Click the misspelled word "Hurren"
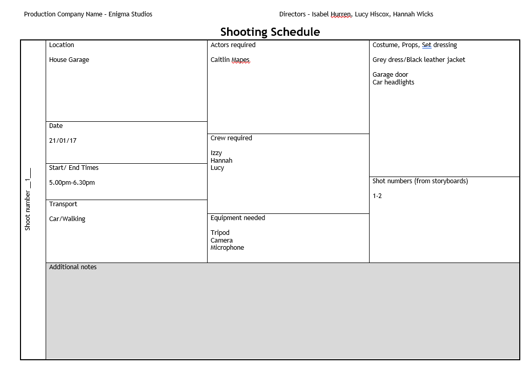The image size is (529, 371). point(341,14)
